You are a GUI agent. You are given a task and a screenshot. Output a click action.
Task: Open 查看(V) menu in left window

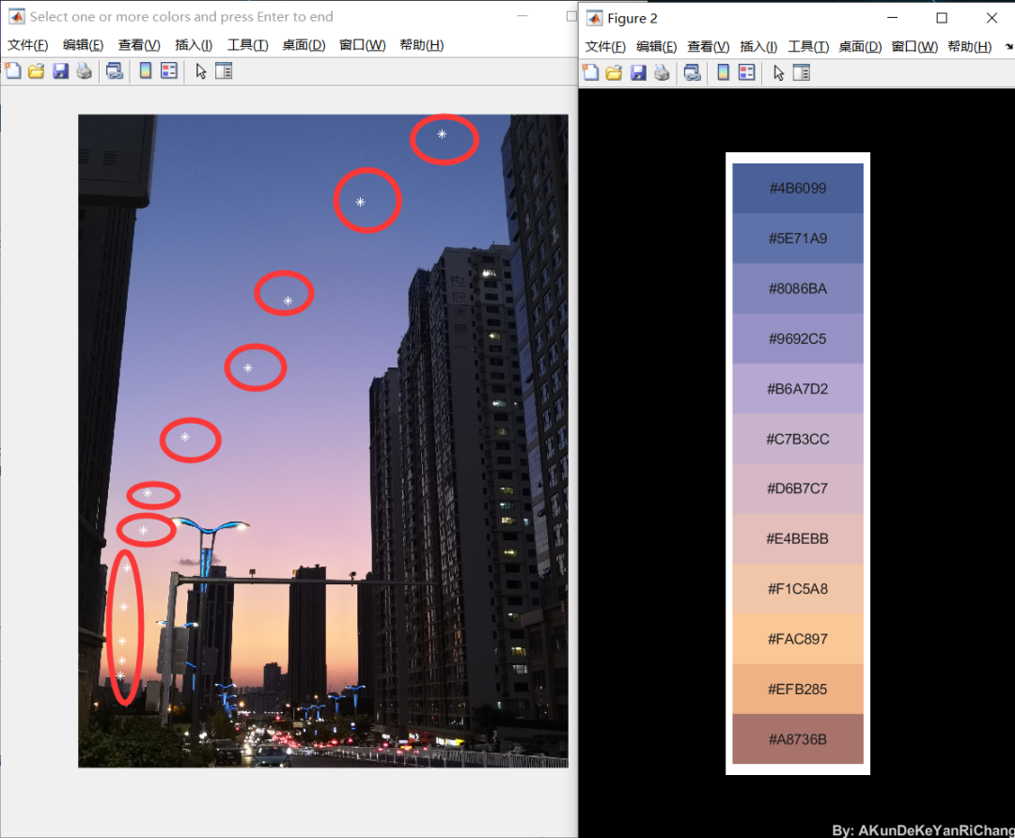(139, 45)
